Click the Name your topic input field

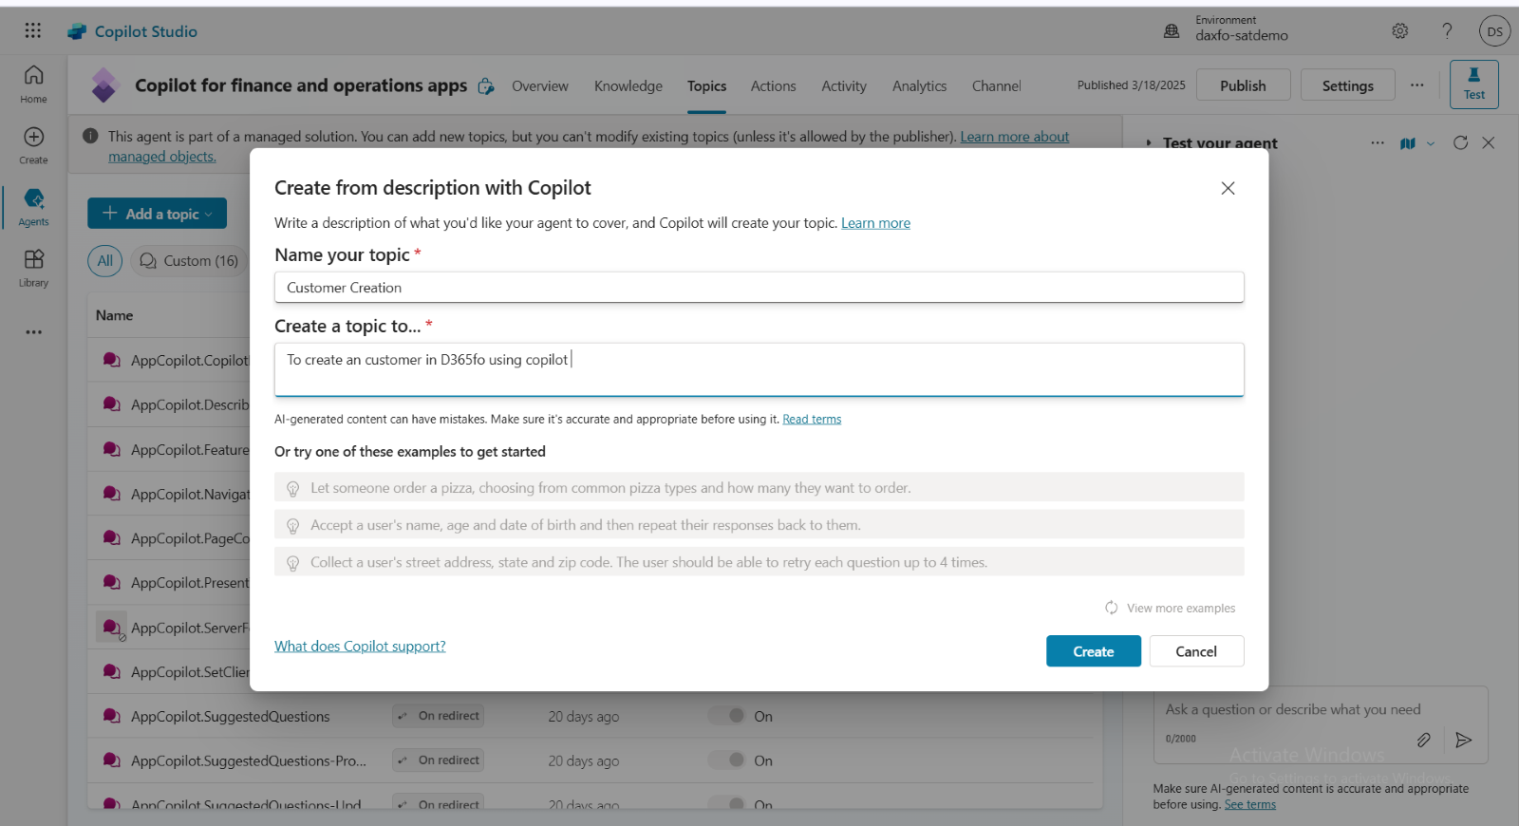tap(759, 288)
